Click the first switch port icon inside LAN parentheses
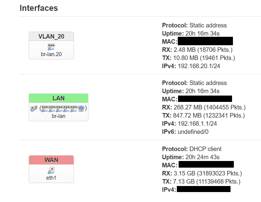This screenshot has width=261, height=202. coord(45,108)
